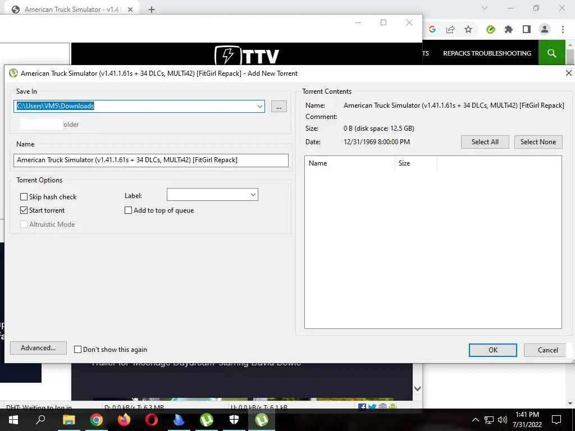Toggle the Altruistic Mode checkbox
575x431 pixels.
pyautogui.click(x=24, y=224)
